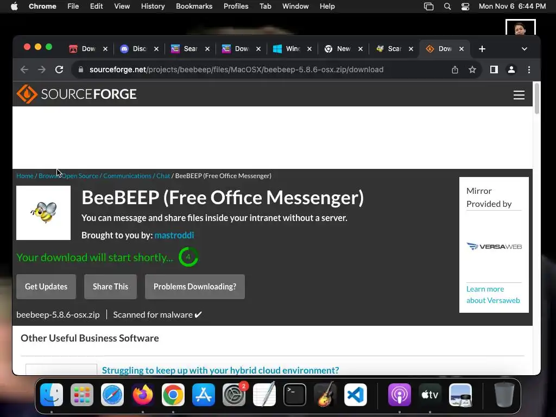Open Podcasts from the Dock
Viewport: 556px width, 417px height.
(399, 395)
